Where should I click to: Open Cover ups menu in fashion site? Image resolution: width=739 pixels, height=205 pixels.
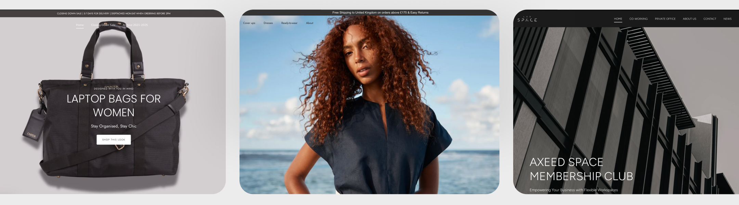[x=249, y=23]
